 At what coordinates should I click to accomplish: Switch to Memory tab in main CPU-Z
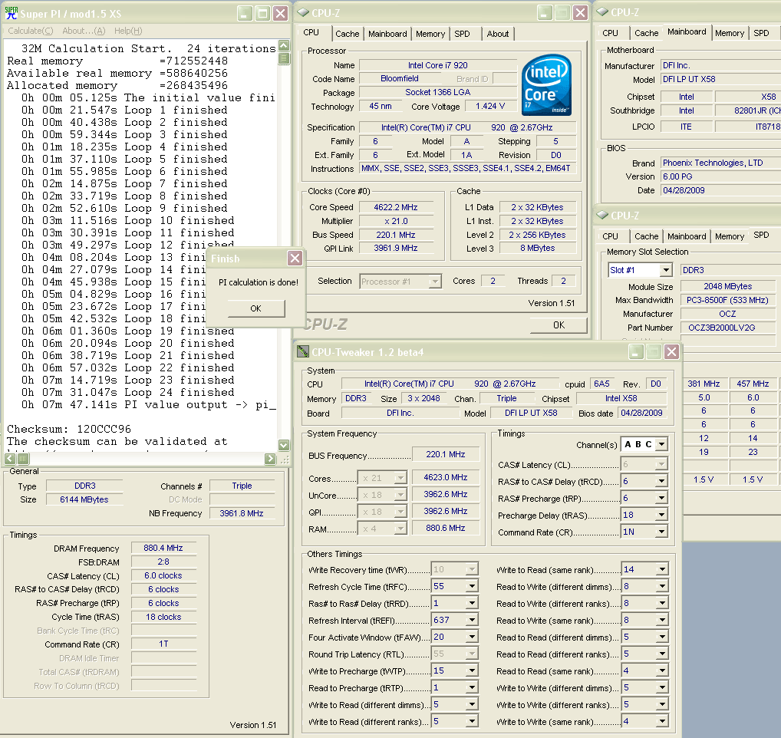point(430,34)
